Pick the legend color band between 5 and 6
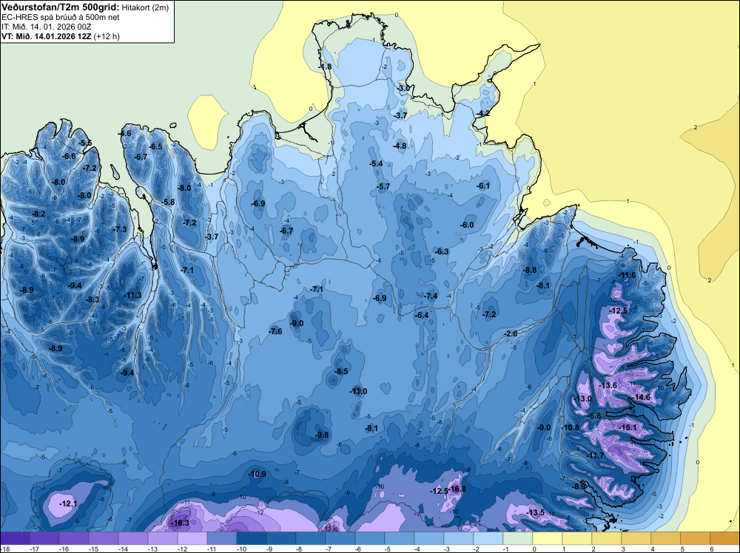Screen dimensions: 740x553 coord(696,538)
